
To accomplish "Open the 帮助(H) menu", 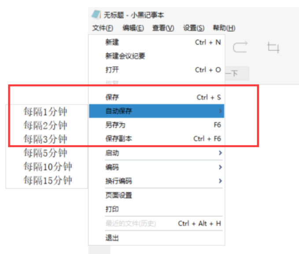I will click(x=224, y=28).
